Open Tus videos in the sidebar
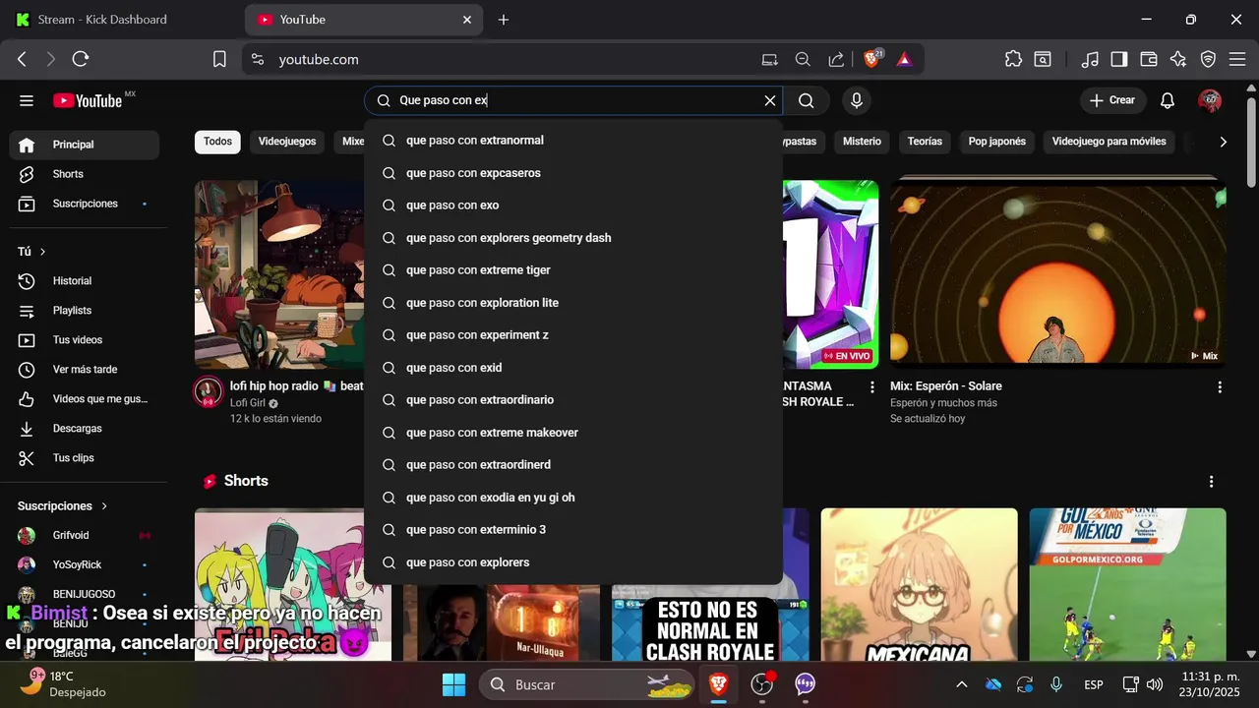The image size is (1259, 708). pyautogui.click(x=85, y=340)
